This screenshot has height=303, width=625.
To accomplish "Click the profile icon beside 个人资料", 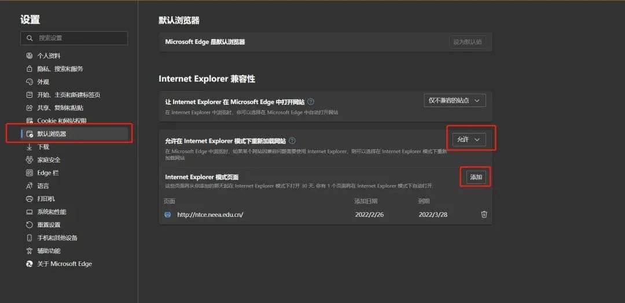I will coord(29,56).
